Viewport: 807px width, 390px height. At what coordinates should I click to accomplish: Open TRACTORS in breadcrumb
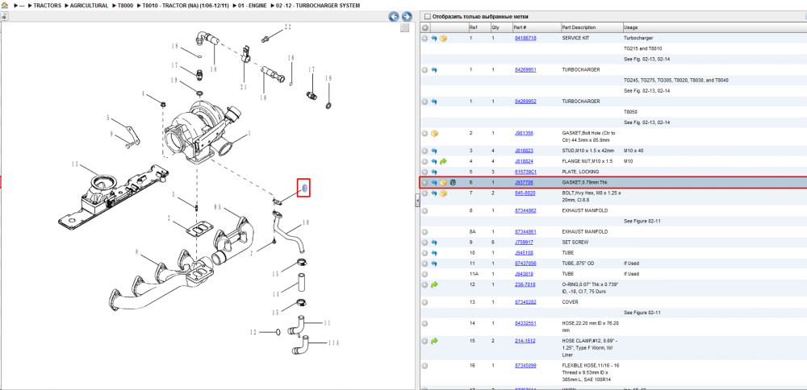(x=47, y=5)
